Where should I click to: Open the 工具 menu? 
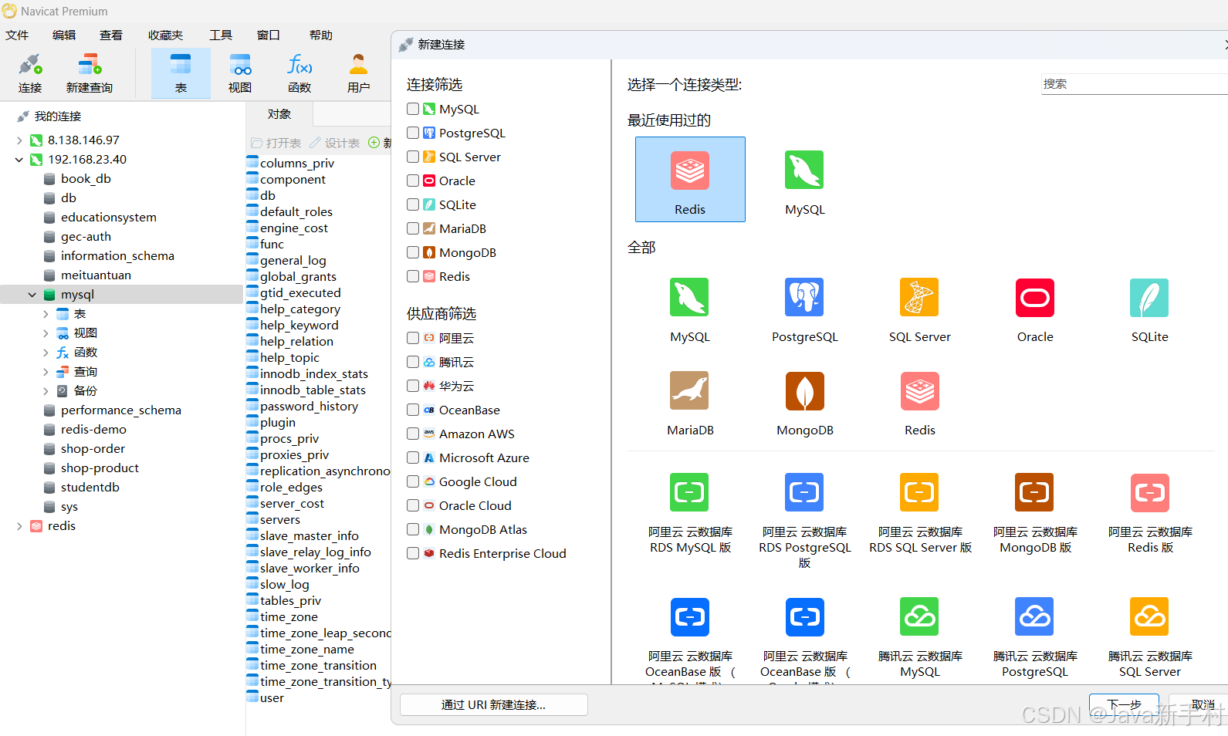221,35
